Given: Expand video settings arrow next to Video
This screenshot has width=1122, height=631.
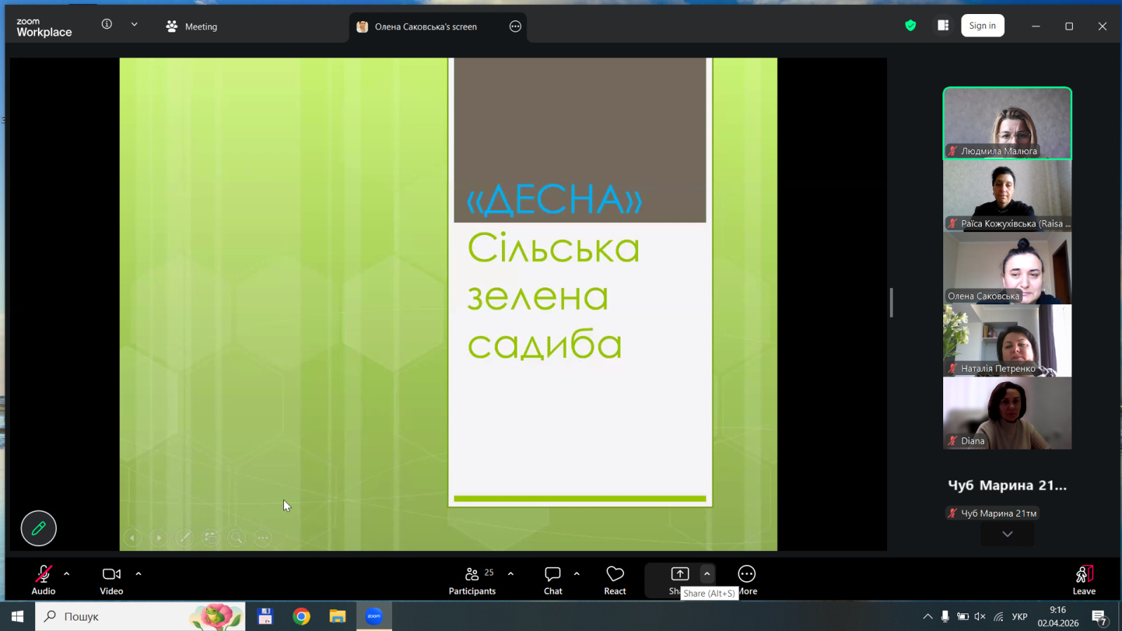Looking at the screenshot, I should tap(138, 574).
